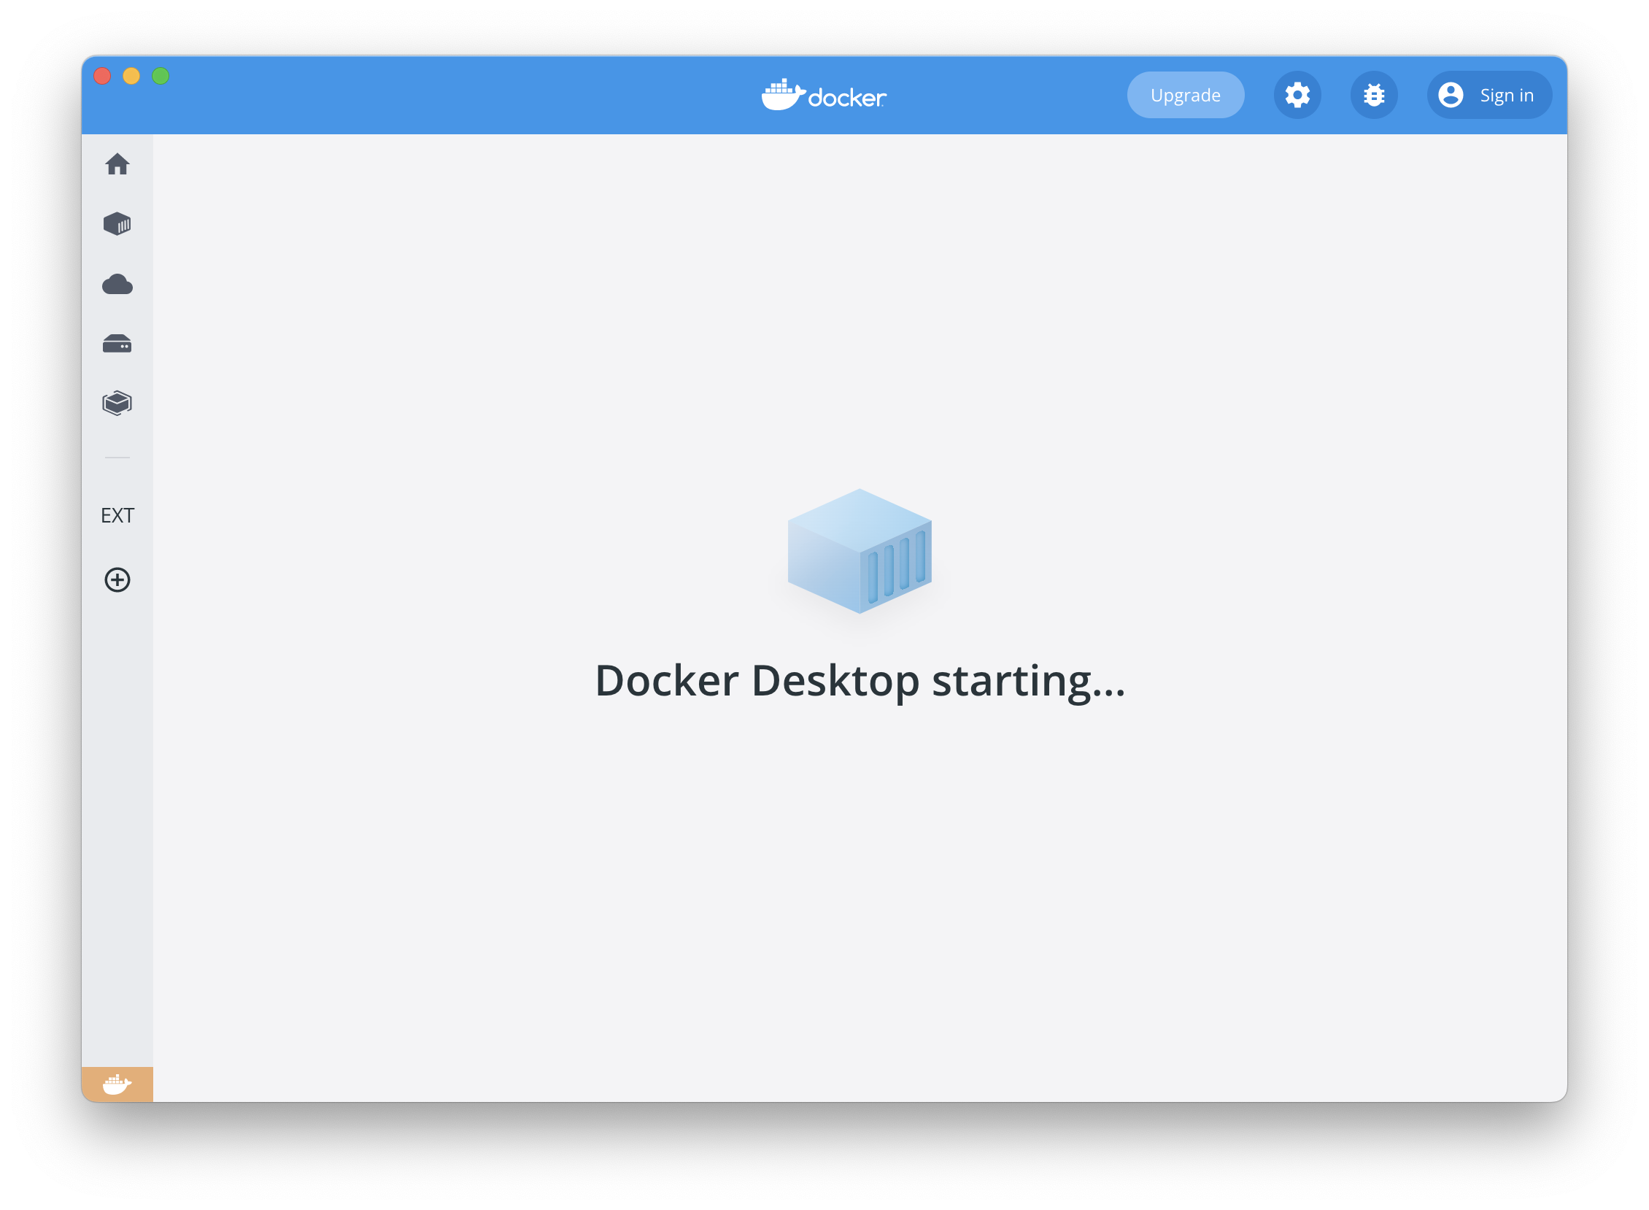Select the cloud Images icon
This screenshot has height=1210, width=1649.
(117, 284)
